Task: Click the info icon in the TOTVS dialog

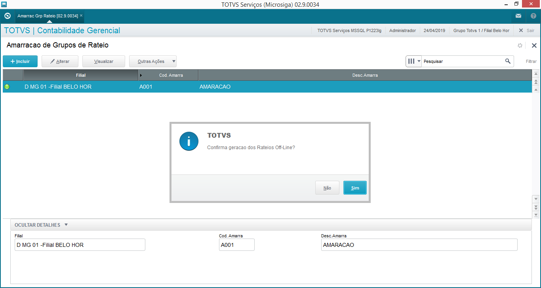Action: pos(189,141)
